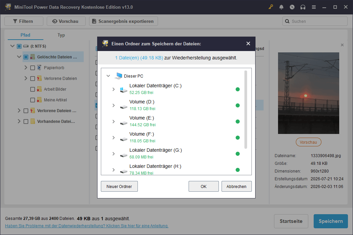Collapse the Gelöschte Dateien node
Screen dimensions: 353x235
[x=19, y=57]
